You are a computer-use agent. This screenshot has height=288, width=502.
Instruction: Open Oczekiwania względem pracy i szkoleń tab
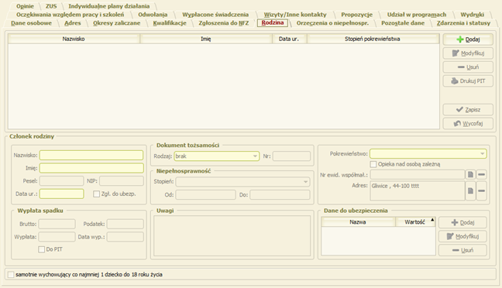coord(70,15)
